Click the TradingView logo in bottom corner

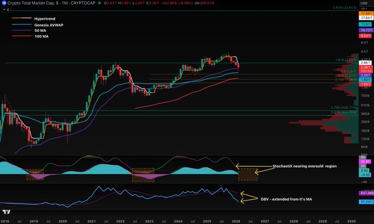point(6,212)
